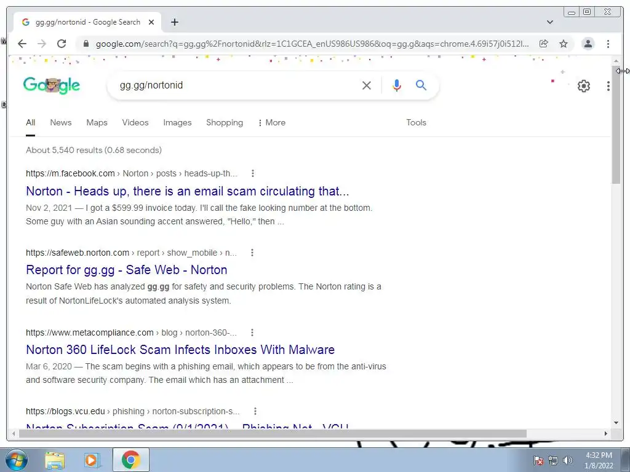Open the options dots for metacompliance.com result
Screen dimensions: 630x472
click(x=252, y=332)
